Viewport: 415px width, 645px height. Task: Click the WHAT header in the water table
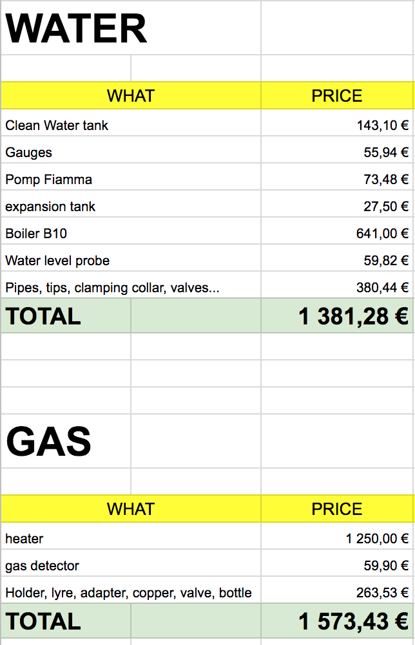point(131,95)
